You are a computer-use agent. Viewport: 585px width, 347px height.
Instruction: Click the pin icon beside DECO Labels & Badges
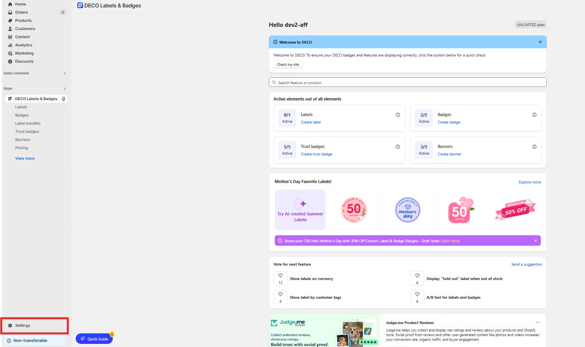pyautogui.click(x=64, y=99)
